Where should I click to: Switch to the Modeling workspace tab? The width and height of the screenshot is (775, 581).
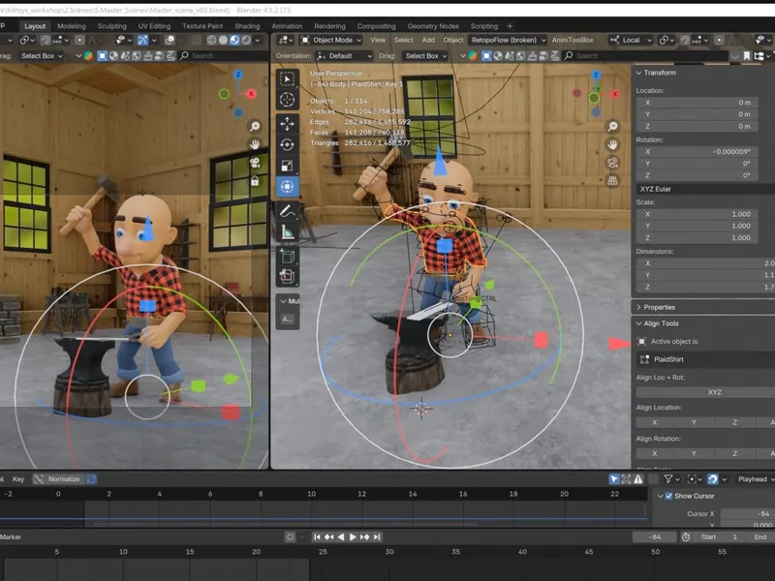tap(71, 26)
